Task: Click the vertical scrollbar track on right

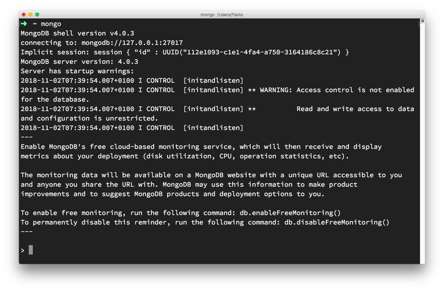Action: tap(422, 142)
